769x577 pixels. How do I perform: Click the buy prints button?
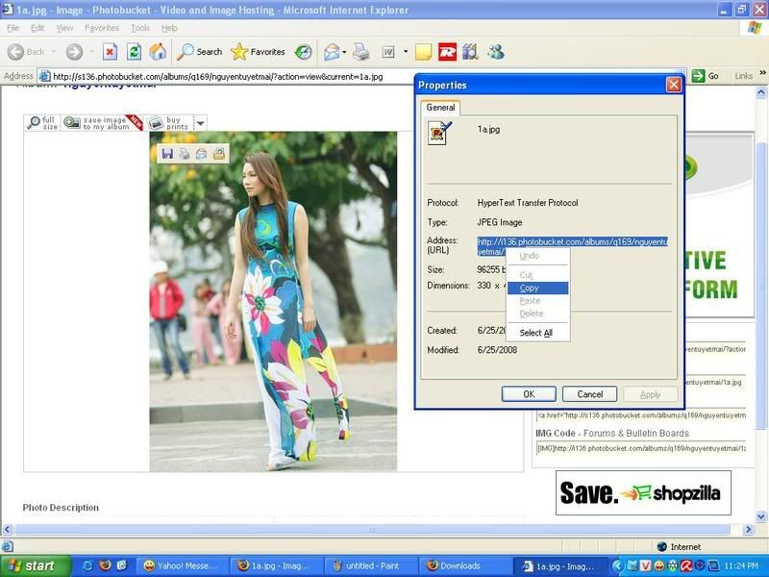tap(169, 123)
